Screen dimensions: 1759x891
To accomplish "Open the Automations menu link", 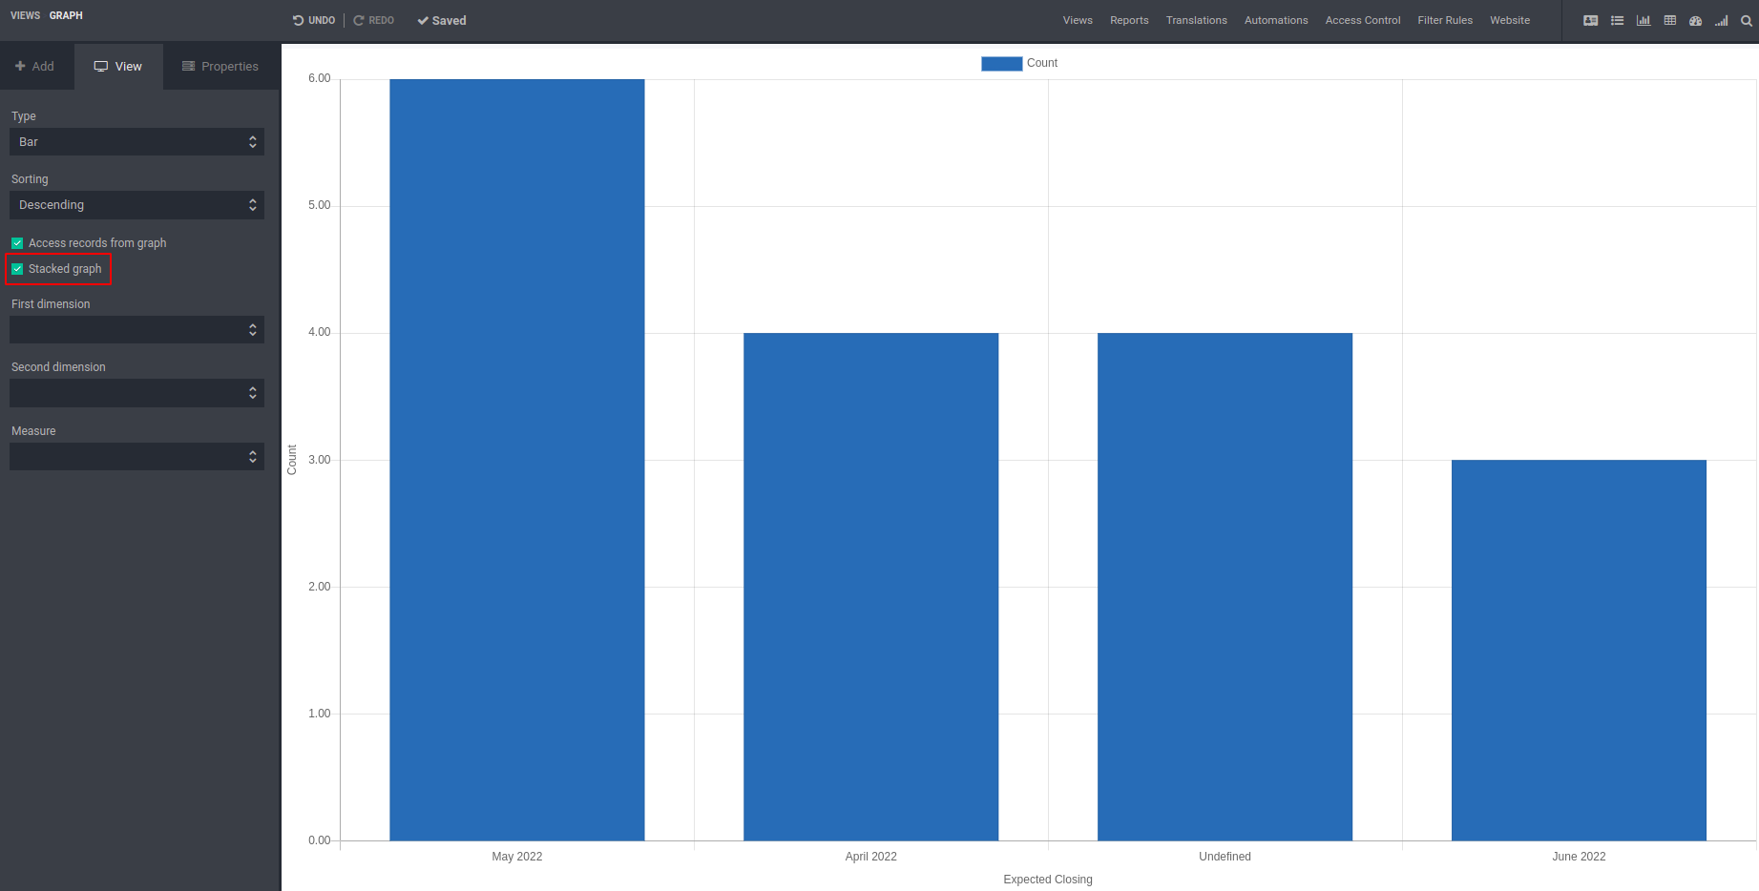I will [1276, 20].
